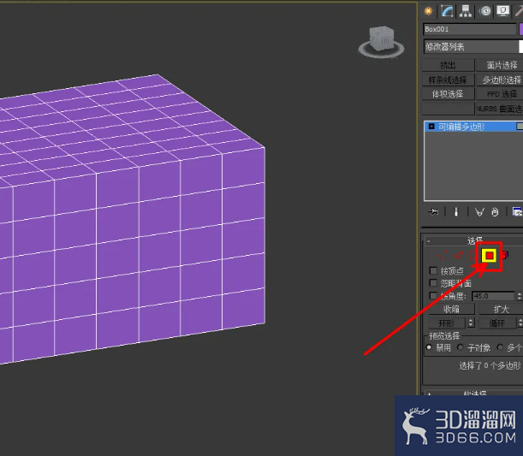The height and width of the screenshot is (456, 523).
Task: Open Configure Modifier Sets icon
Action: (517, 211)
